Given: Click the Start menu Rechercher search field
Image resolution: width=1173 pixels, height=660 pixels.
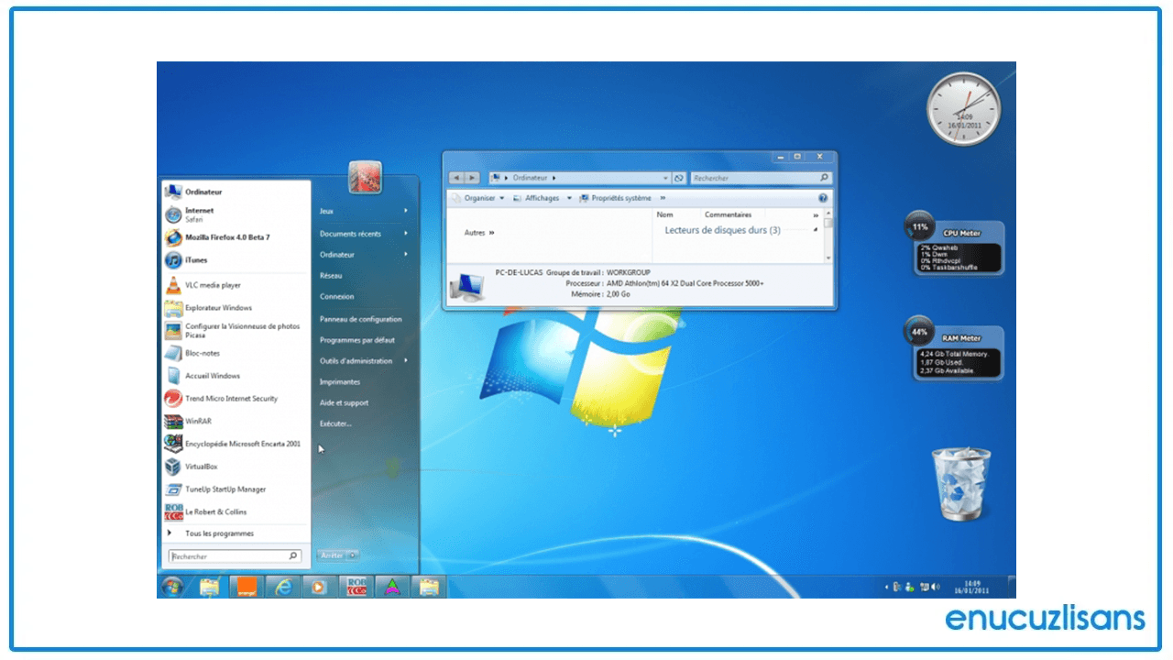Looking at the screenshot, I should [x=236, y=556].
